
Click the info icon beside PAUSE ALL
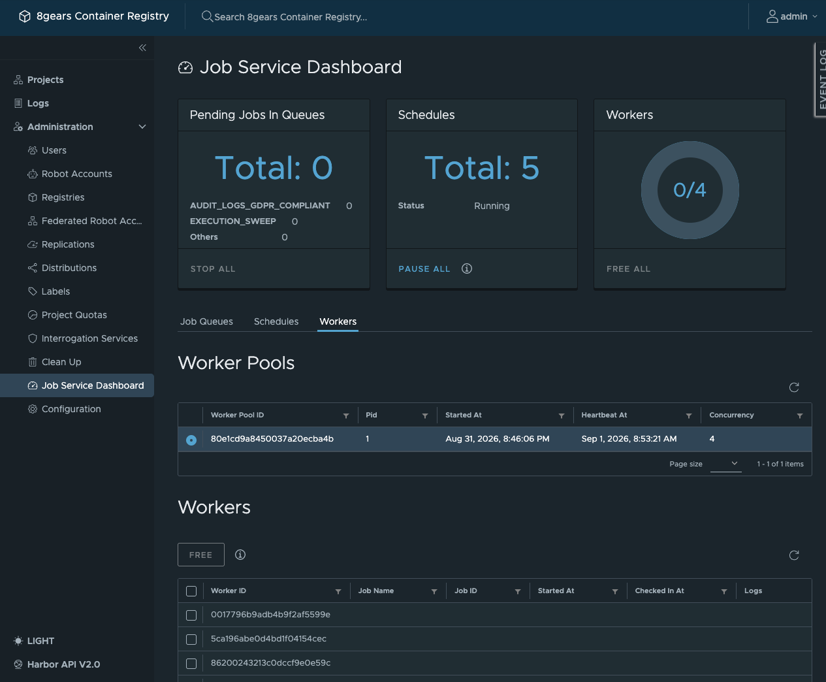[x=467, y=268]
